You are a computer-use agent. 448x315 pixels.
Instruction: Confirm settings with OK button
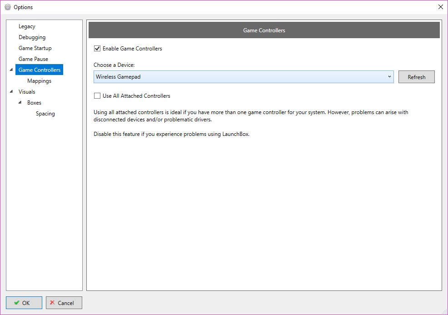(24, 303)
